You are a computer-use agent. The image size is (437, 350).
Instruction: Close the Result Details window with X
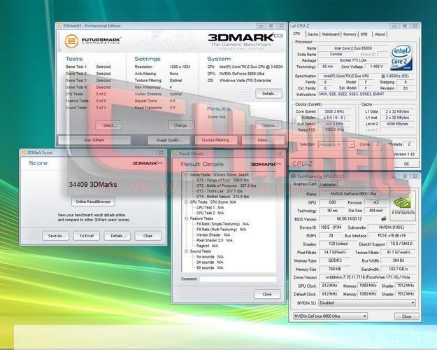point(279,154)
